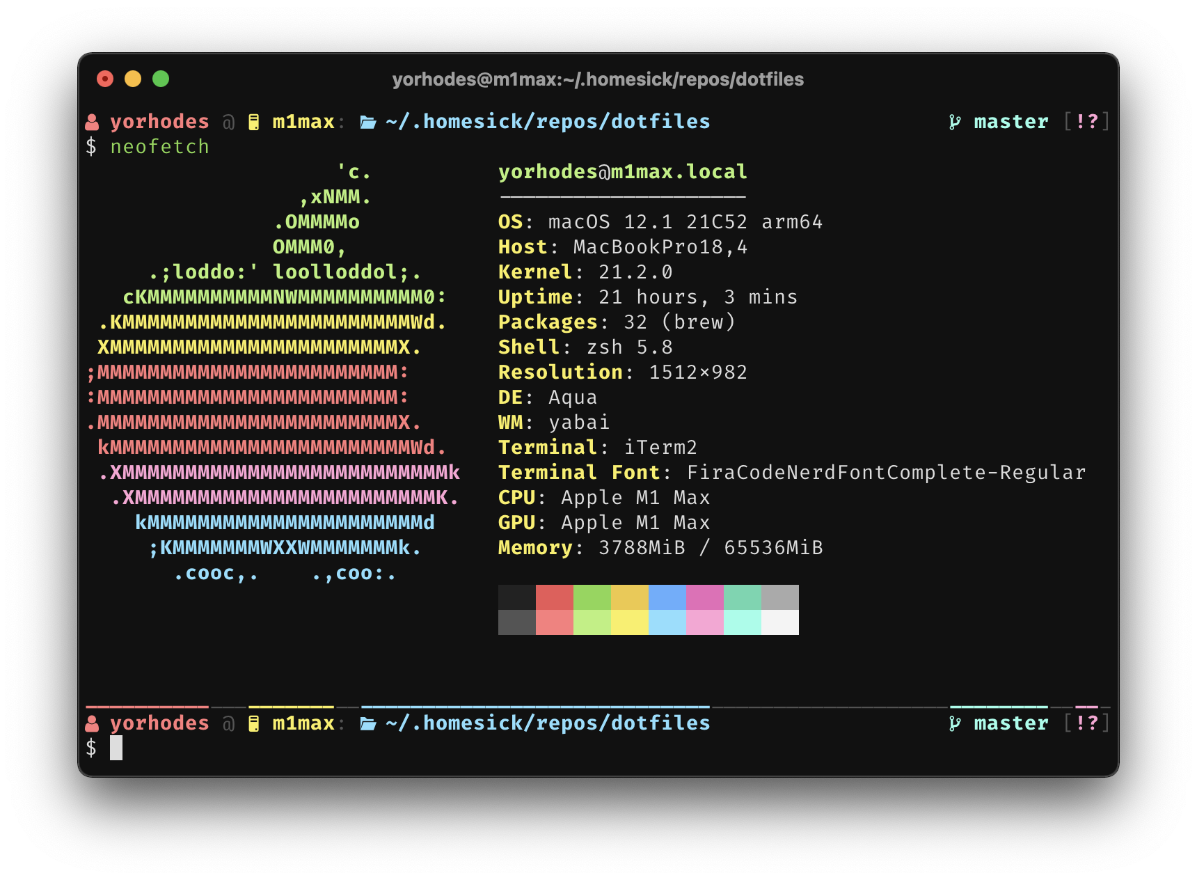Image resolution: width=1197 pixels, height=880 pixels.
Task: Click the OS line reading macOS 12.1 21C52 arm64
Action: (x=660, y=222)
